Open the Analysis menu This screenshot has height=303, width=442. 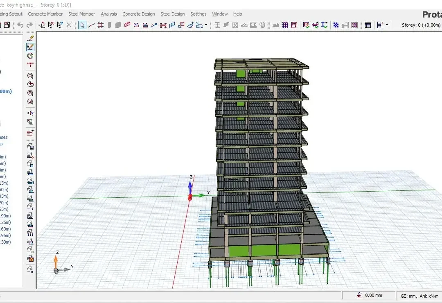coord(108,14)
